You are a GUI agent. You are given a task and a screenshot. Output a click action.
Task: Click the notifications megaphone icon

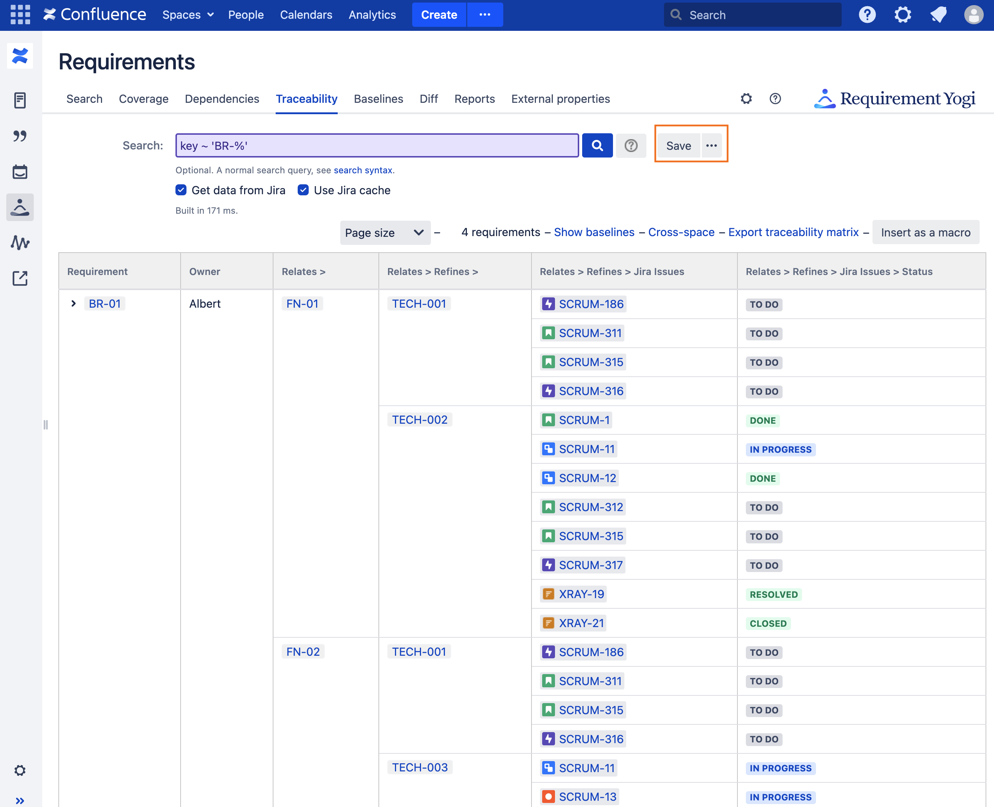[938, 15]
